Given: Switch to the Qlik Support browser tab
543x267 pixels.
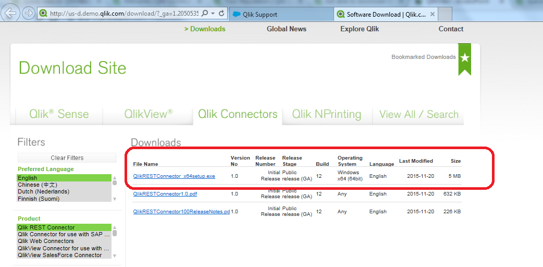Looking at the screenshot, I should pyautogui.click(x=281, y=14).
